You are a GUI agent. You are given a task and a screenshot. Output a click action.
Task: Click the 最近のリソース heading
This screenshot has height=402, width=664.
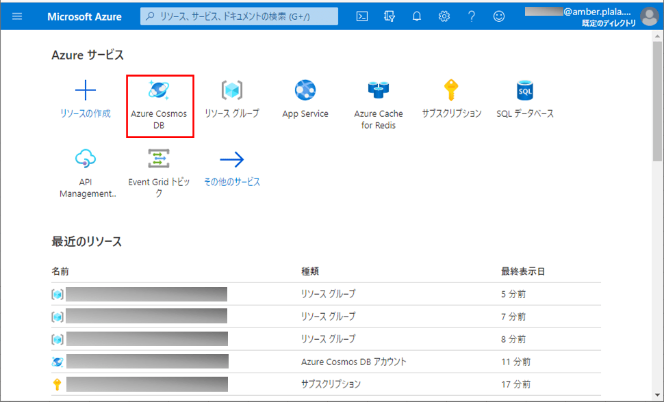(87, 241)
